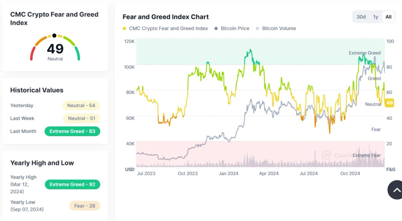Select the All time range tab
The image size is (402, 221).
(x=388, y=17)
